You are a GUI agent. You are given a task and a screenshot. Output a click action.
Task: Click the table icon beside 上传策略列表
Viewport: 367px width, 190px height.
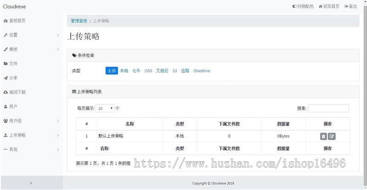coord(74,92)
